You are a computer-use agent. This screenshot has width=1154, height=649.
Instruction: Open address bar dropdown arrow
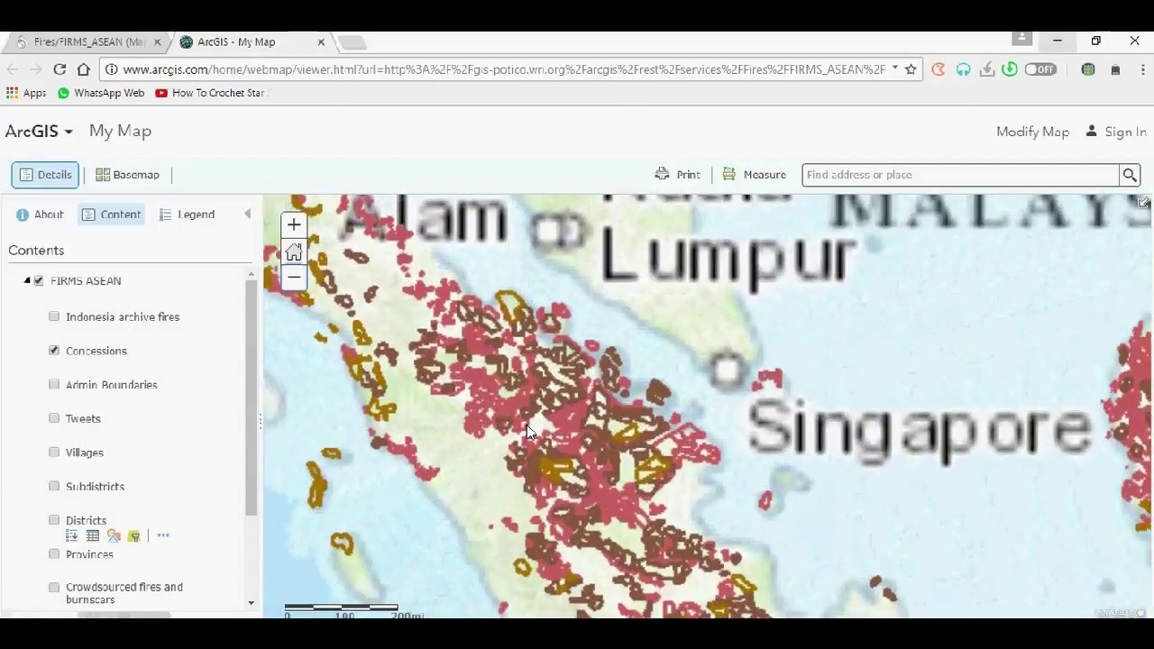click(x=894, y=69)
